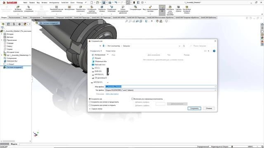264x148 pixels.
Task: Open the view options dropdown in the dialog
Action: 208,51
